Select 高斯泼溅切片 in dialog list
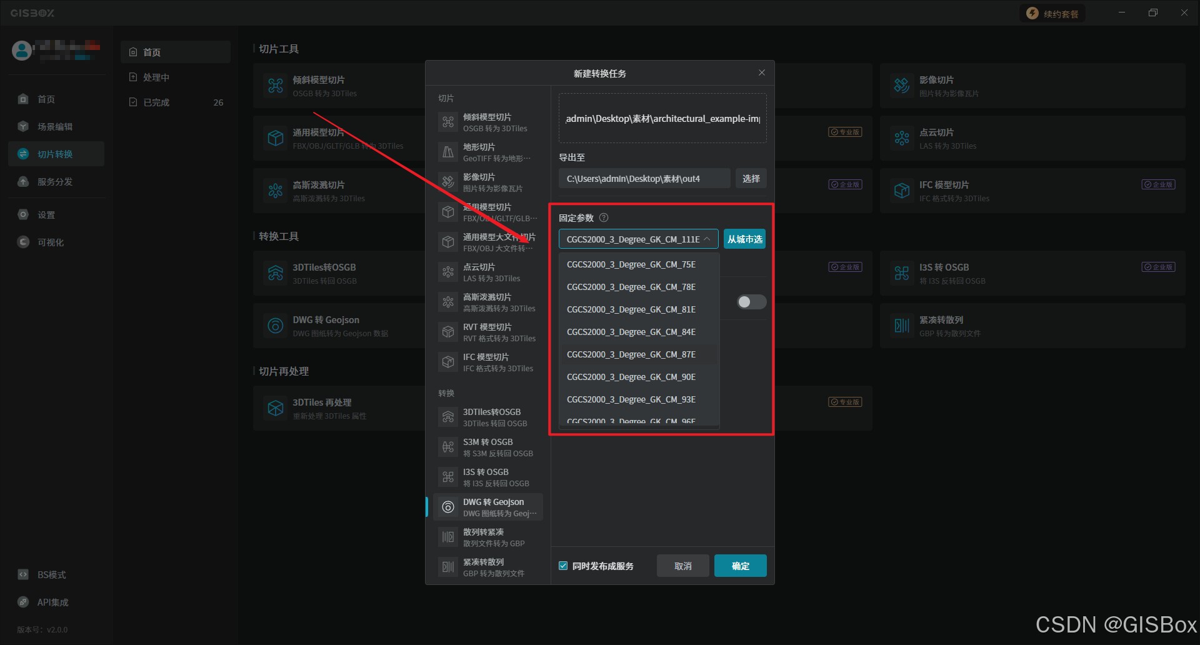 (488, 302)
